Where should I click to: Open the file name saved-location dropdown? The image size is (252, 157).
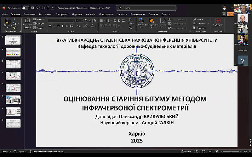pyautogui.click(x=110, y=8)
